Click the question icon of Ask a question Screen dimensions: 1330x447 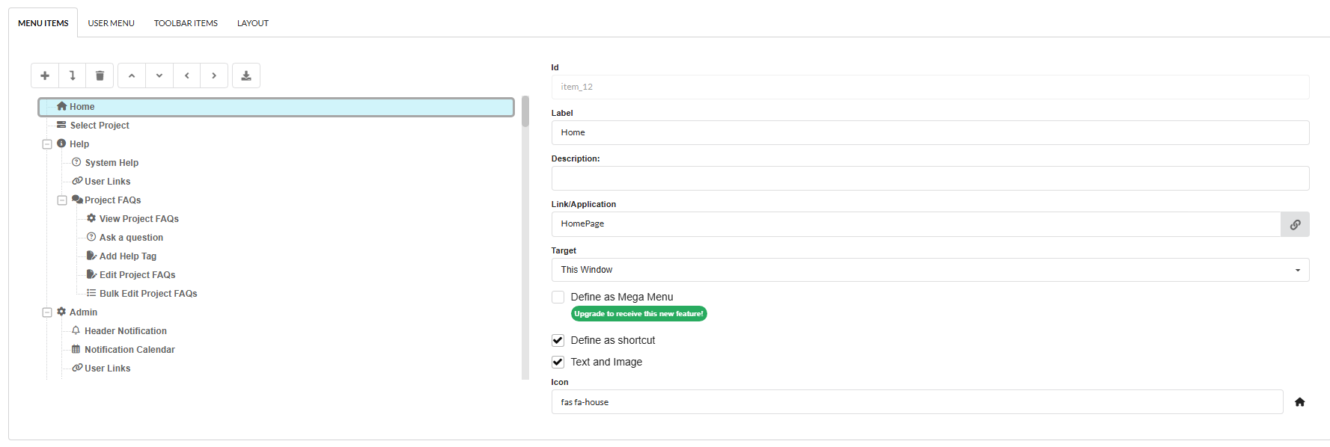[x=91, y=237]
